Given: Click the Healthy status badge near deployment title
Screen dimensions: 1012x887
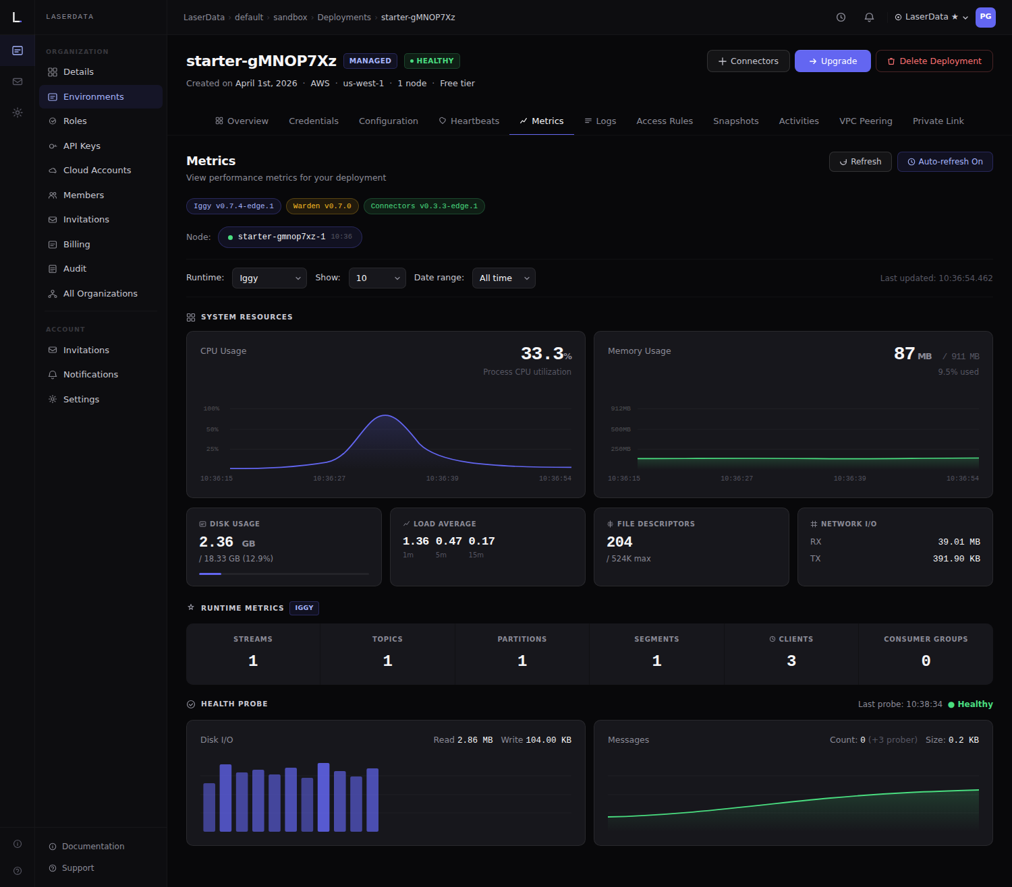Looking at the screenshot, I should click(432, 61).
